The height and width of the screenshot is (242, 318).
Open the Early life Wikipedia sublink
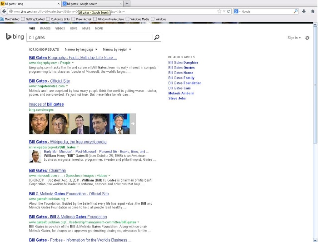tap(50, 151)
